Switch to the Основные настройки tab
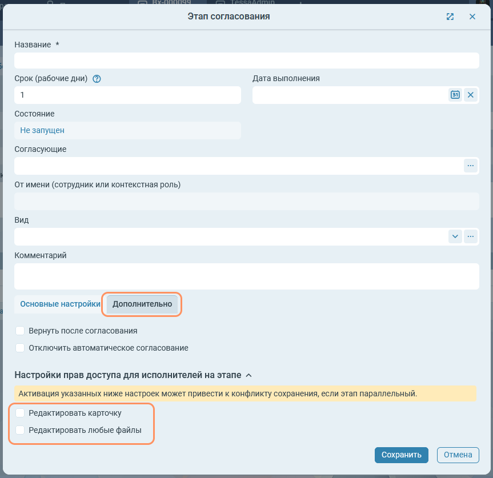The image size is (493, 478). pos(60,304)
